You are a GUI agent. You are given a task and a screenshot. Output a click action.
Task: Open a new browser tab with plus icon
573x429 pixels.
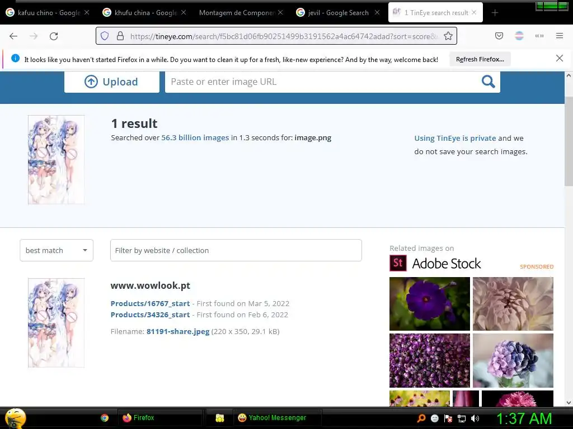coord(495,13)
